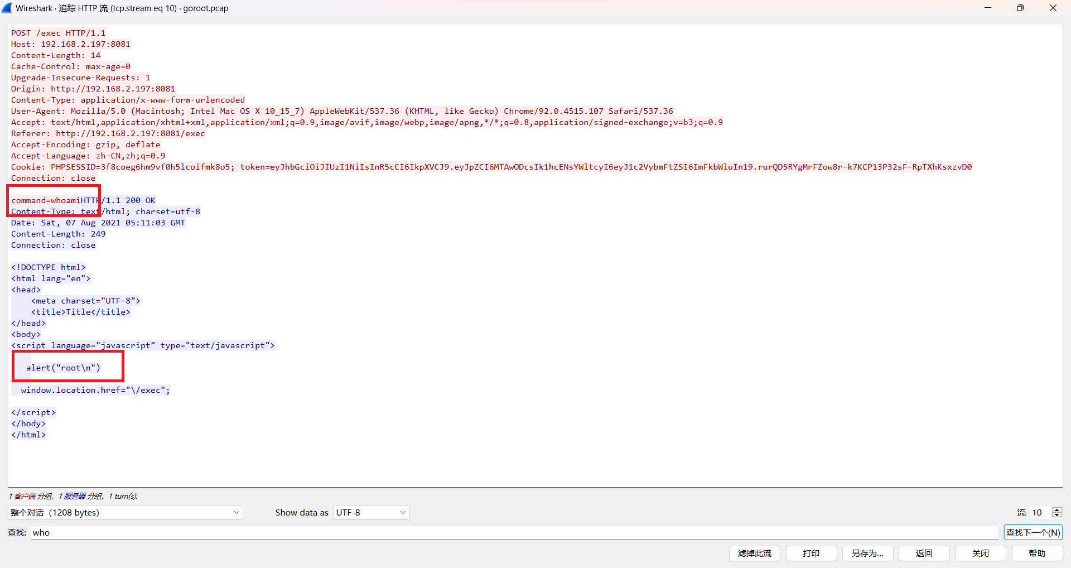Close the window with the title bar X
Viewport: 1071px width, 568px height.
coord(1053,8)
